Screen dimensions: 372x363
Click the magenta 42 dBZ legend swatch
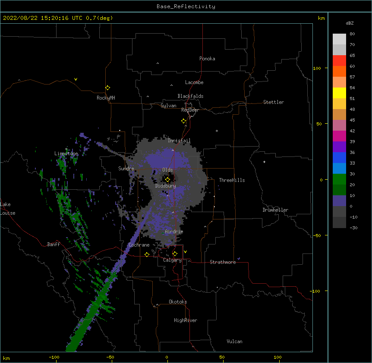click(x=339, y=136)
